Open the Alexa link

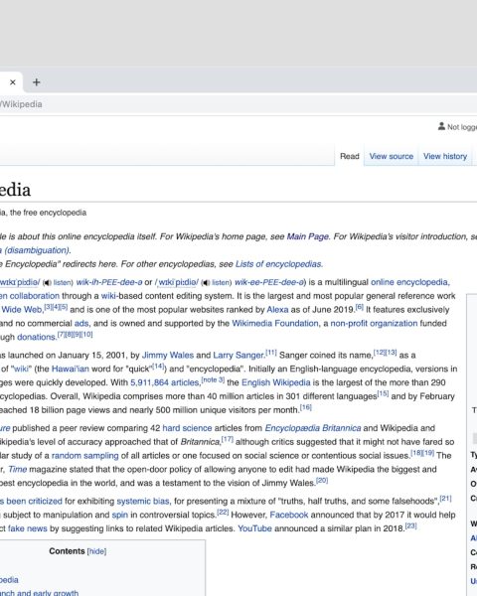point(277,309)
